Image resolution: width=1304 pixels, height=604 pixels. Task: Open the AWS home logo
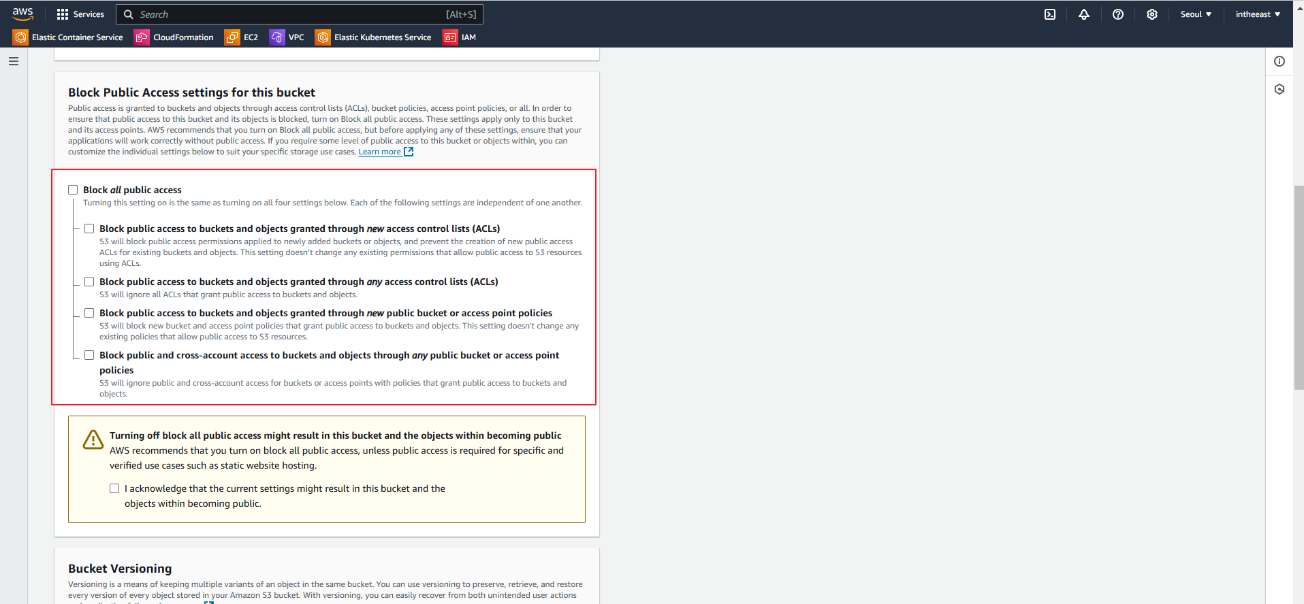click(22, 14)
